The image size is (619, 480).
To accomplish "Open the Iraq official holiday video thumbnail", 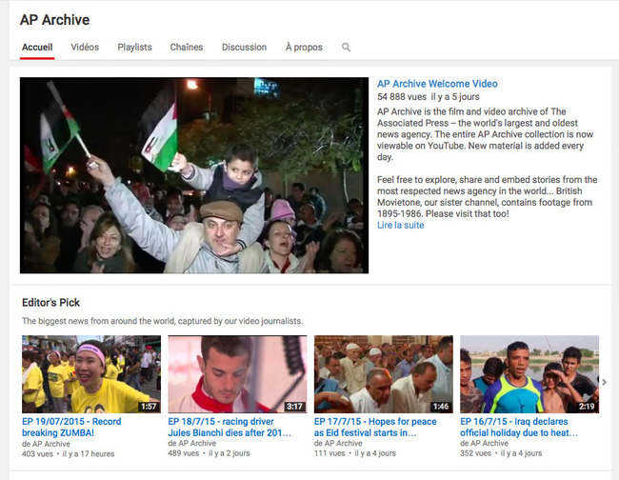I will click(529, 374).
